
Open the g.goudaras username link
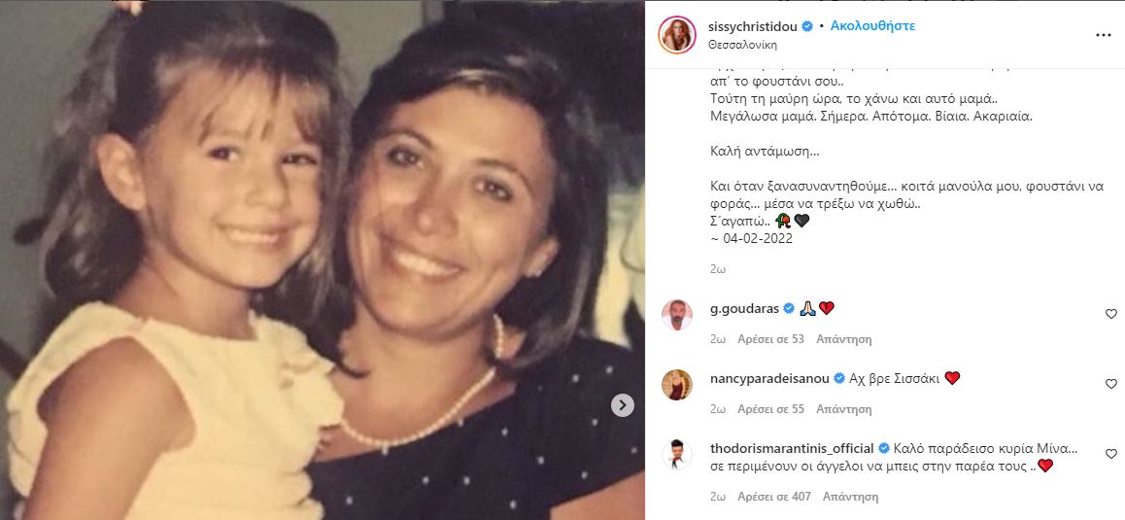coord(742,308)
